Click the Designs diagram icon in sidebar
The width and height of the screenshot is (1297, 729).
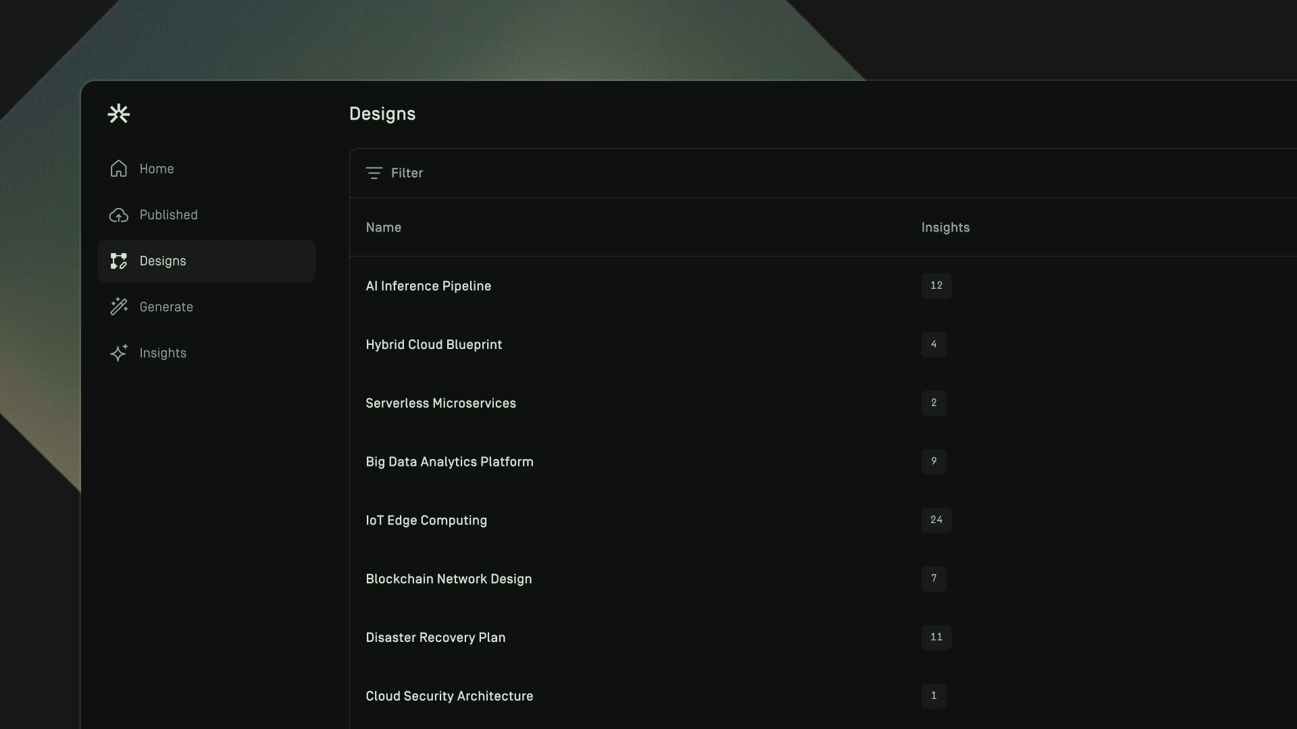coord(119,261)
